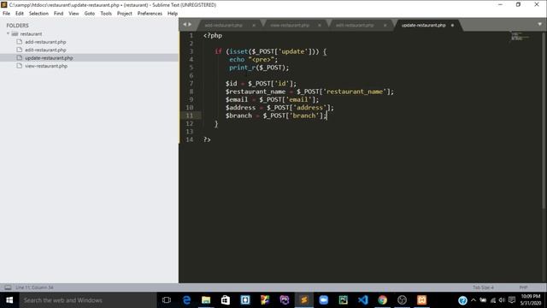The height and width of the screenshot is (308, 547).
Task: Click the Search the web and Windows box
Action: click(x=87, y=300)
